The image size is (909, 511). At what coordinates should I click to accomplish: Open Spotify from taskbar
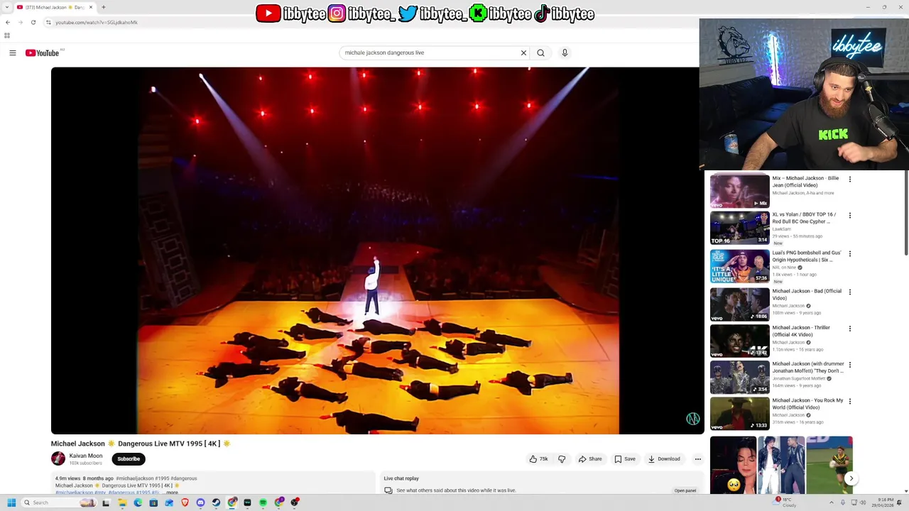coord(263,502)
